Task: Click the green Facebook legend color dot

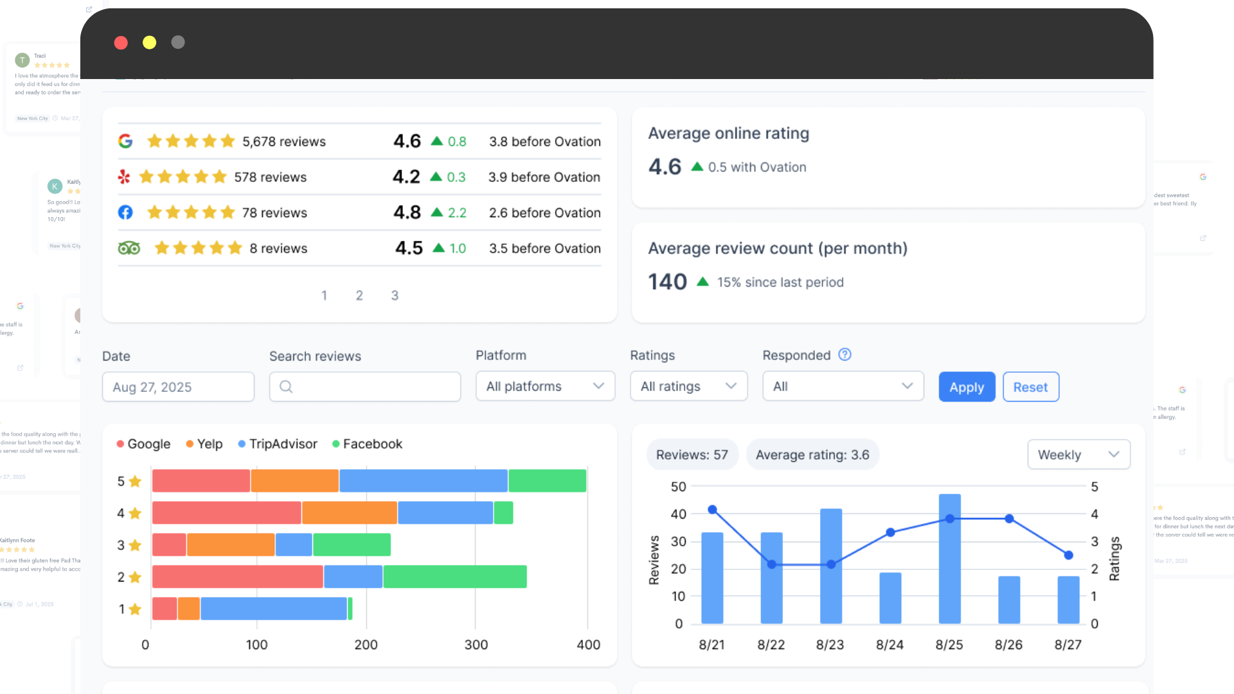Action: [335, 444]
